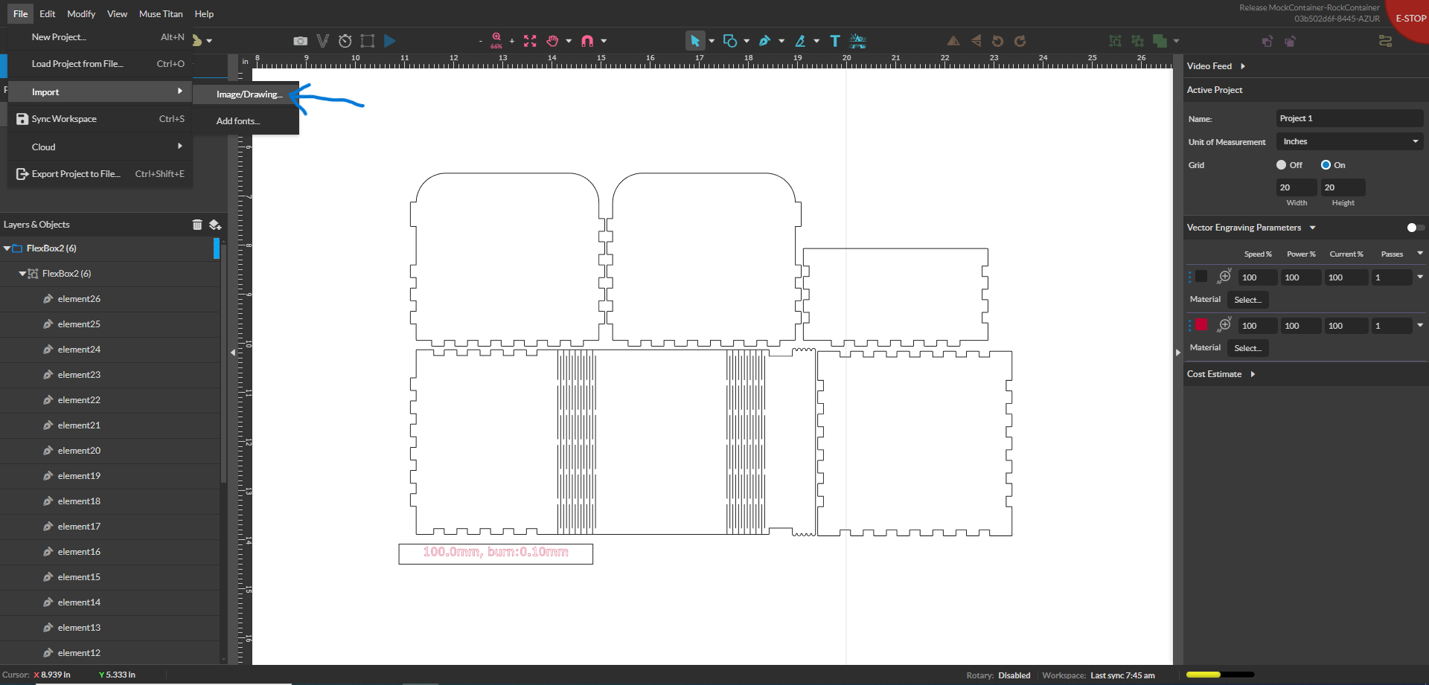The height and width of the screenshot is (685, 1429).
Task: Open the pan hand tool dropdown arrow
Action: click(x=569, y=41)
